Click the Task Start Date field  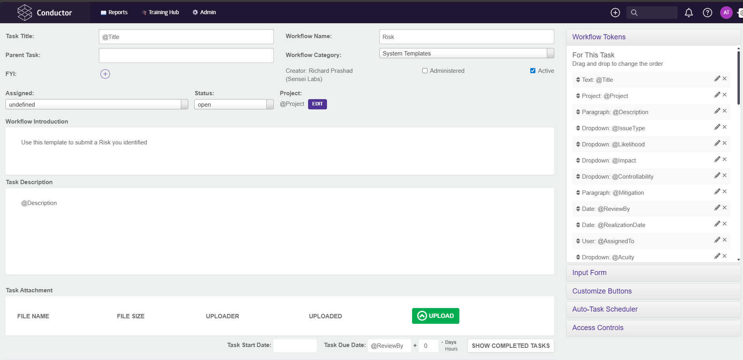coord(295,345)
